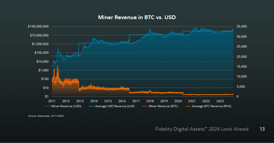Select the 20,000 value on the right axis
Image resolution: width=274 pixels, height=143 pixels.
242,57
